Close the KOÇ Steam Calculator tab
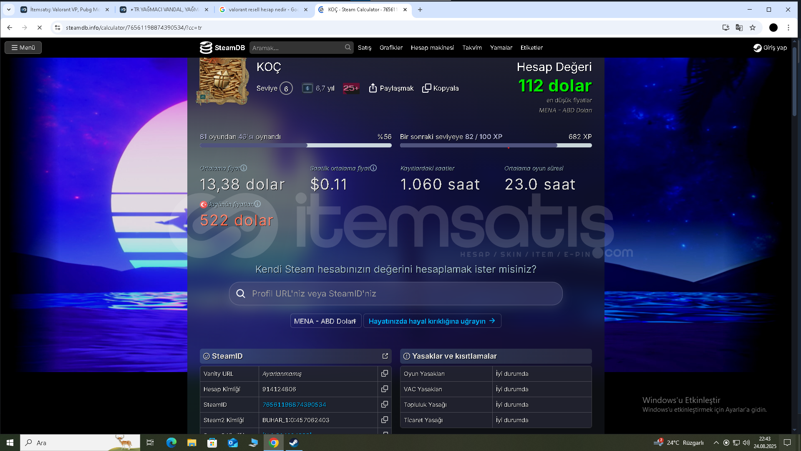This screenshot has height=451, width=801. (x=405, y=10)
